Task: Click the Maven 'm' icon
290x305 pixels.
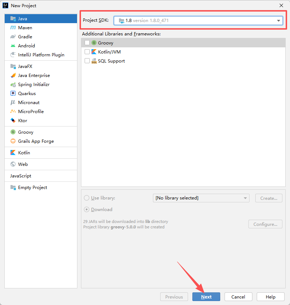Action: point(13,27)
